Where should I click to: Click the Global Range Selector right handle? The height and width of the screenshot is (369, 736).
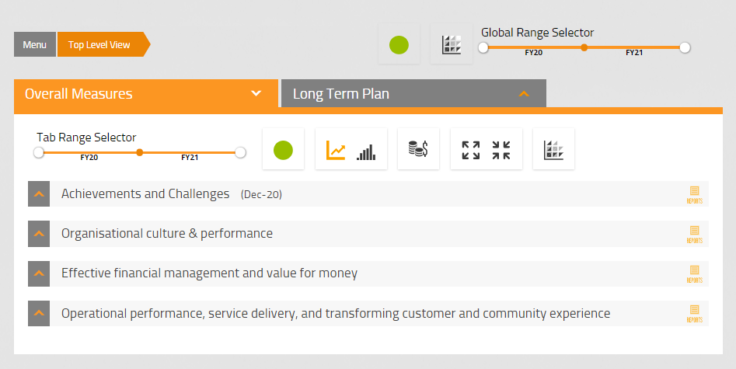coord(685,47)
